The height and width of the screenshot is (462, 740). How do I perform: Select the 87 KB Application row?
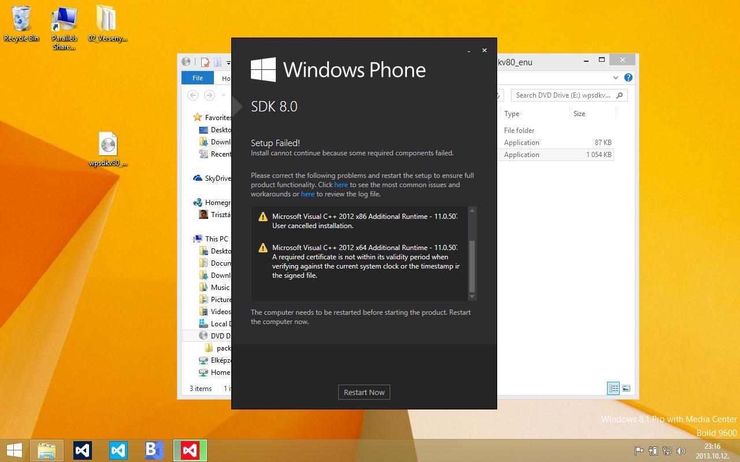point(555,143)
